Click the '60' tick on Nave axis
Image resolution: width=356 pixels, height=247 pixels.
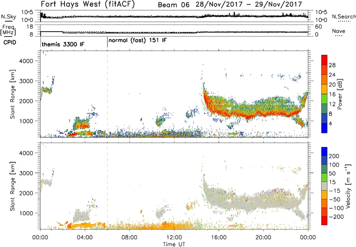click(x=319, y=27)
